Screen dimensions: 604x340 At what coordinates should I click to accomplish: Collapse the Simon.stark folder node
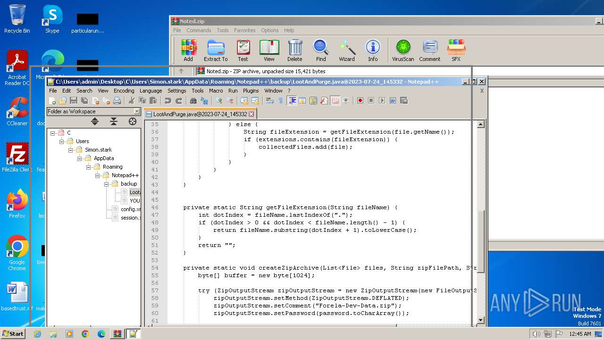pyautogui.click(x=70, y=150)
